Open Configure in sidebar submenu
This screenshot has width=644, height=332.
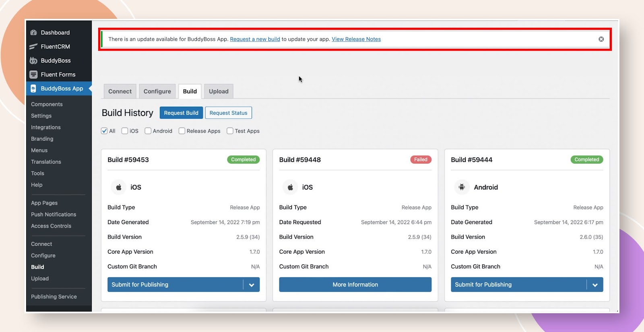tap(43, 256)
